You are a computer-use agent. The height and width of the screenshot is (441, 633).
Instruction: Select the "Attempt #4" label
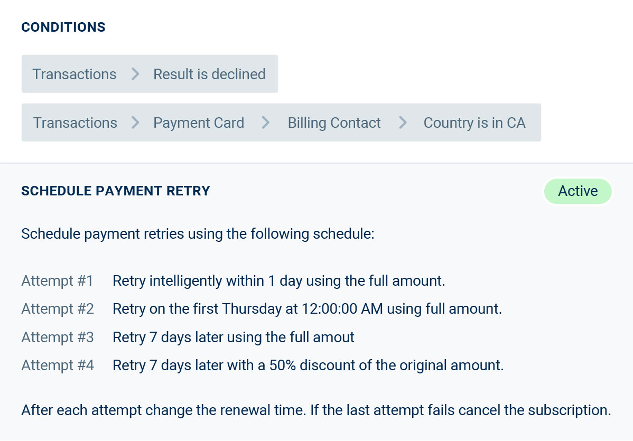tap(58, 365)
